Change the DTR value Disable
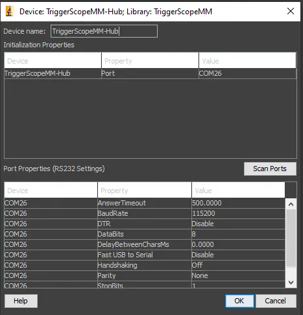This screenshot has height=315, width=303. [238, 224]
